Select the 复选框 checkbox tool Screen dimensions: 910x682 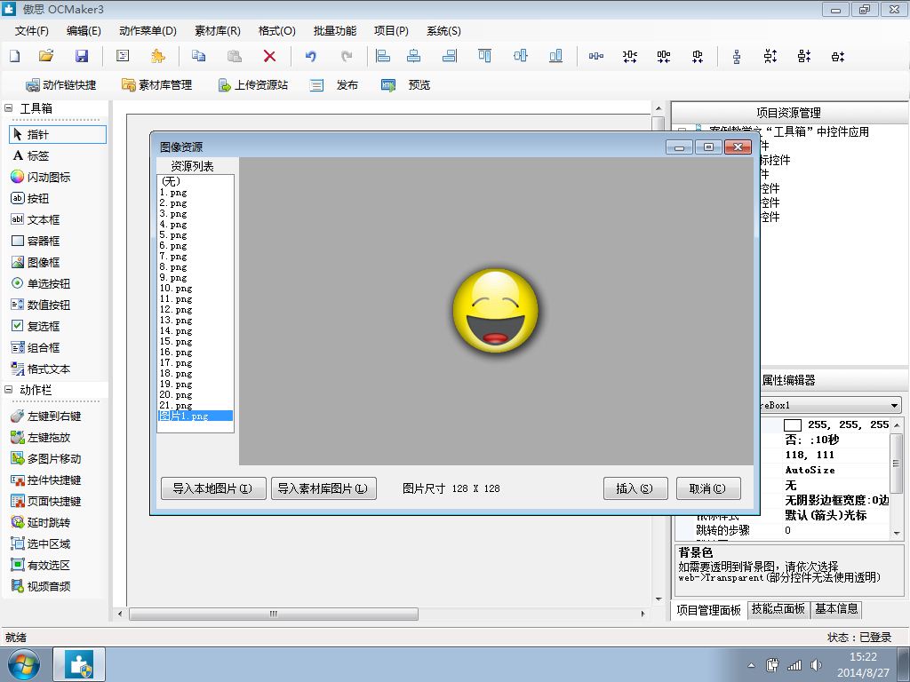point(43,326)
